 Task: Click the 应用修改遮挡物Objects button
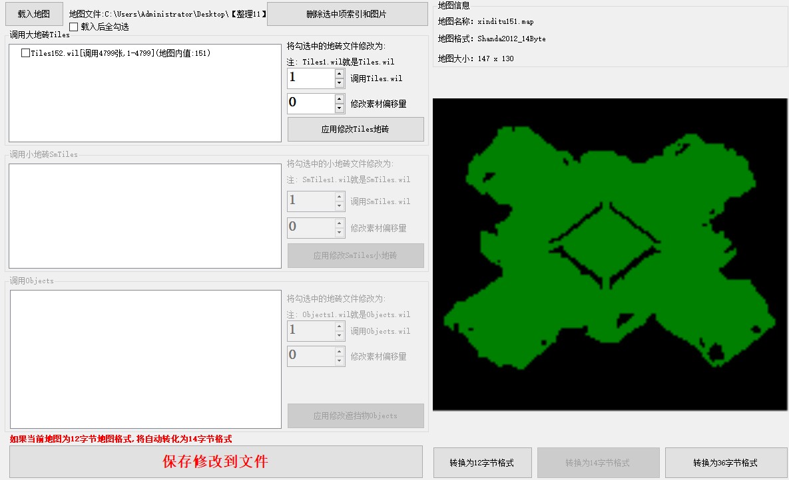pyautogui.click(x=356, y=416)
